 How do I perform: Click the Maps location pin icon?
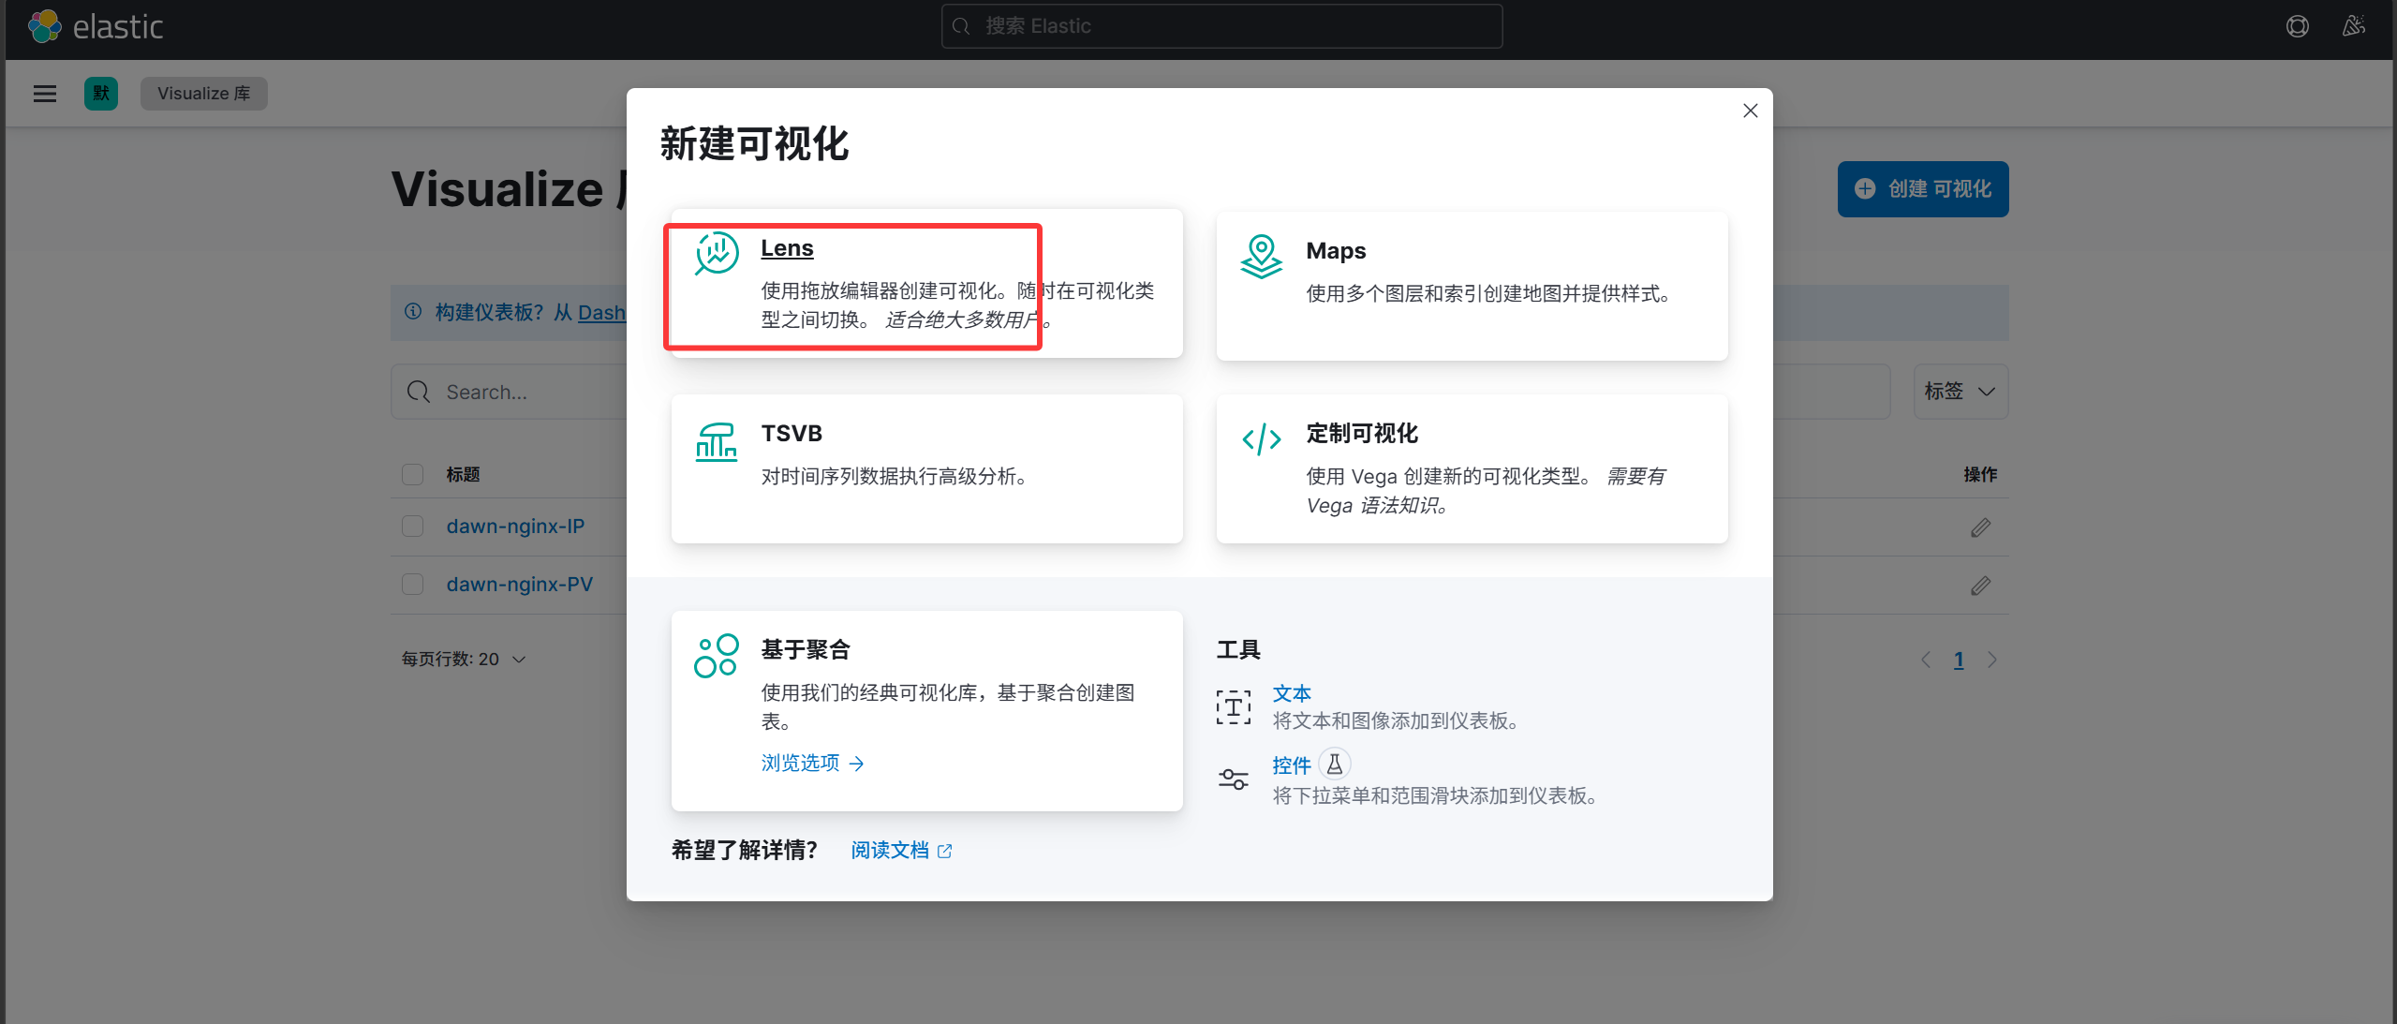pyautogui.click(x=1261, y=256)
